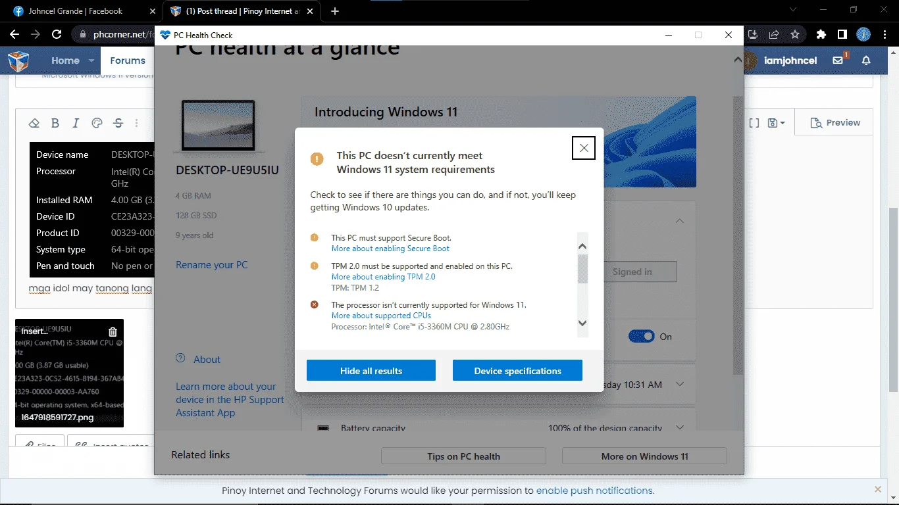Open the tab search chevron
Screen dimensions: 899x505
tap(793, 10)
